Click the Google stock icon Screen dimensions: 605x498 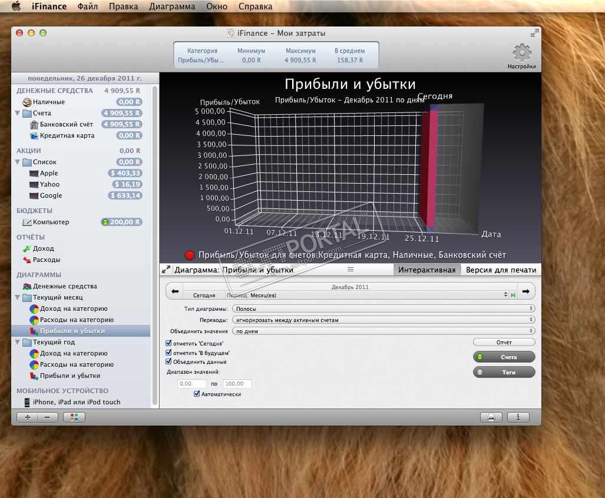[x=34, y=196]
